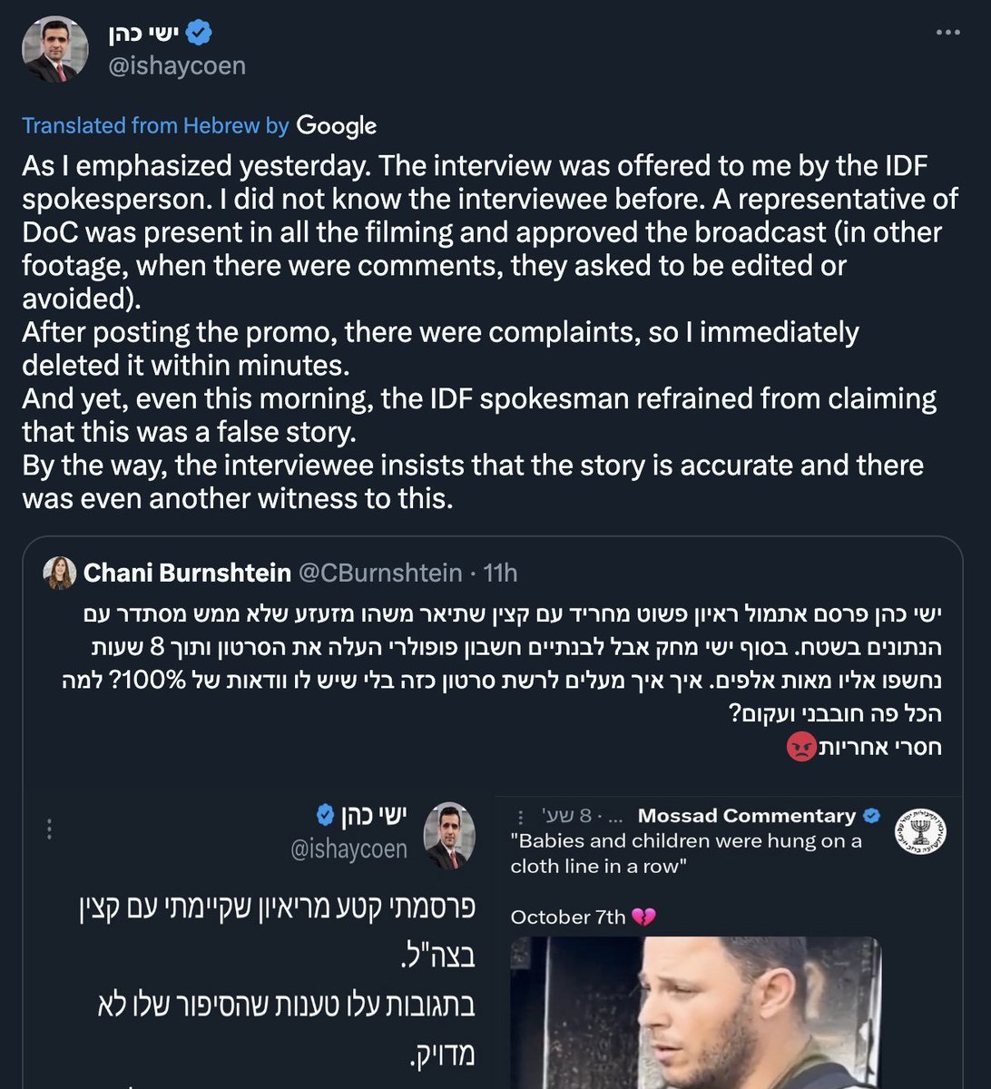The image size is (991, 1089).
Task: Click the angry face emoji
Action: 801,747
